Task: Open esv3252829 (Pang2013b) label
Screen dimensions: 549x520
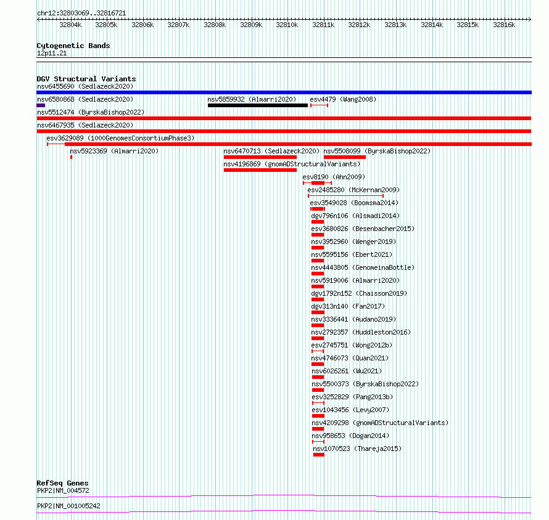Action: (x=352, y=397)
